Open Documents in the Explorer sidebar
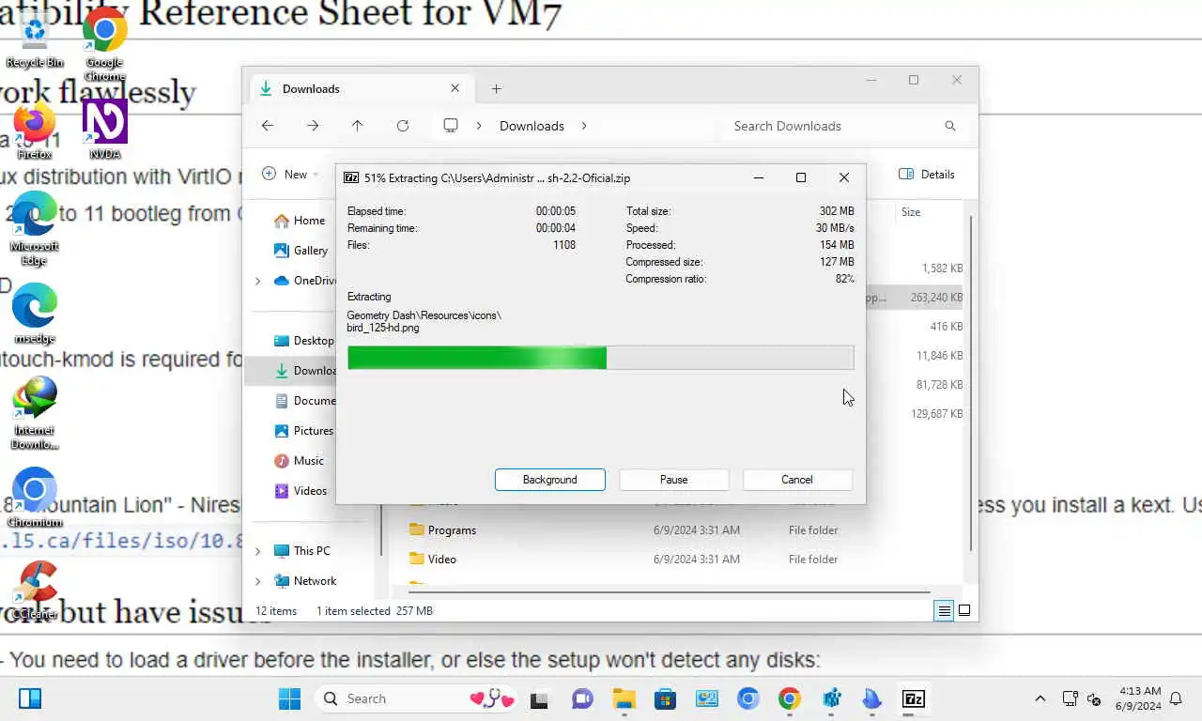Image resolution: width=1202 pixels, height=721 pixels. pos(303,401)
